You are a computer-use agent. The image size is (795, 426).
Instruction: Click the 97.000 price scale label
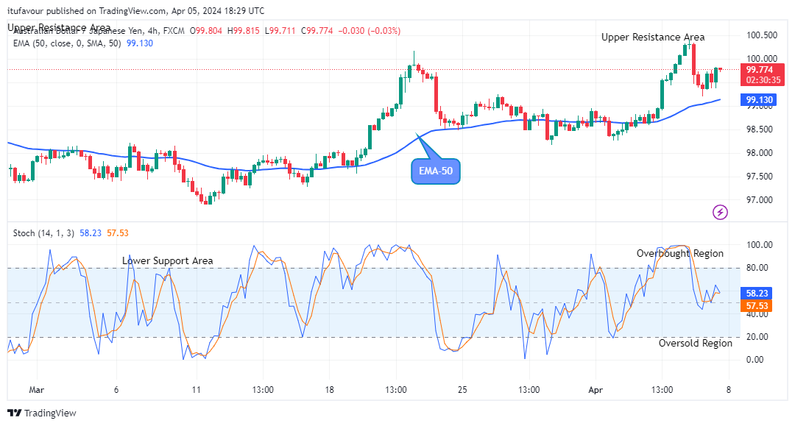coord(760,199)
